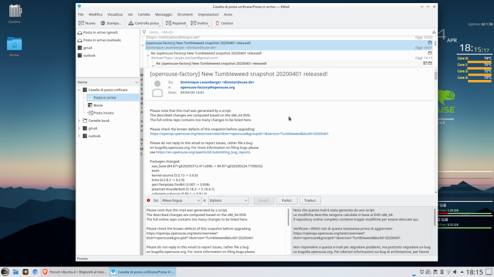Click the message body vertical scrollbar
Screen dimensions: 494x277
click(436, 131)
